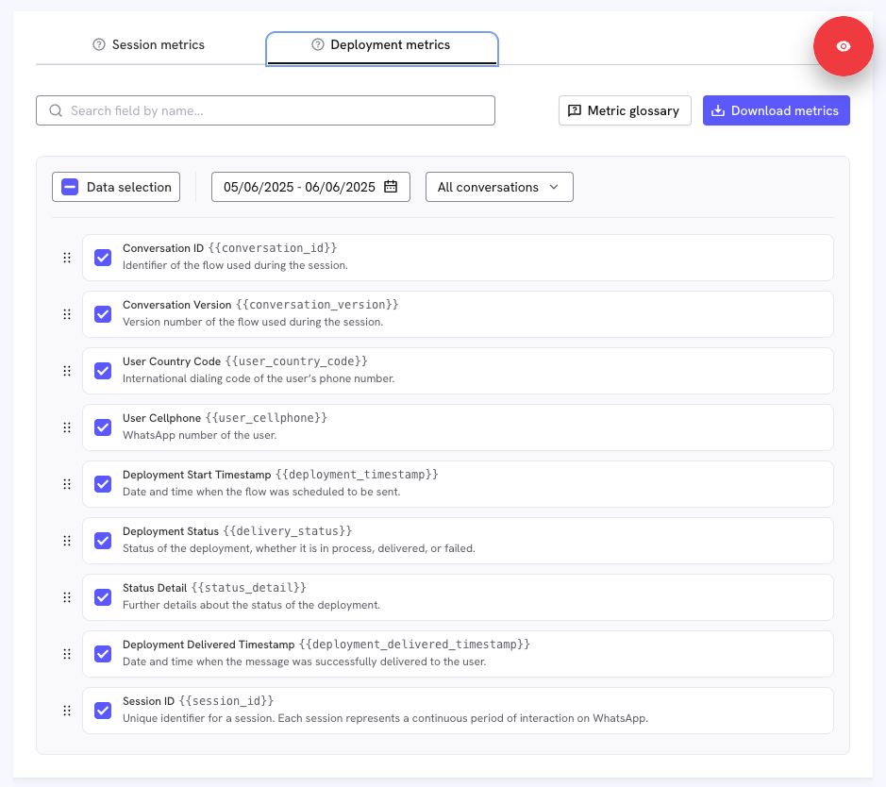Click 'Identifier of the flow used' description
Screen dimensions: 886x787
[x=235, y=265]
